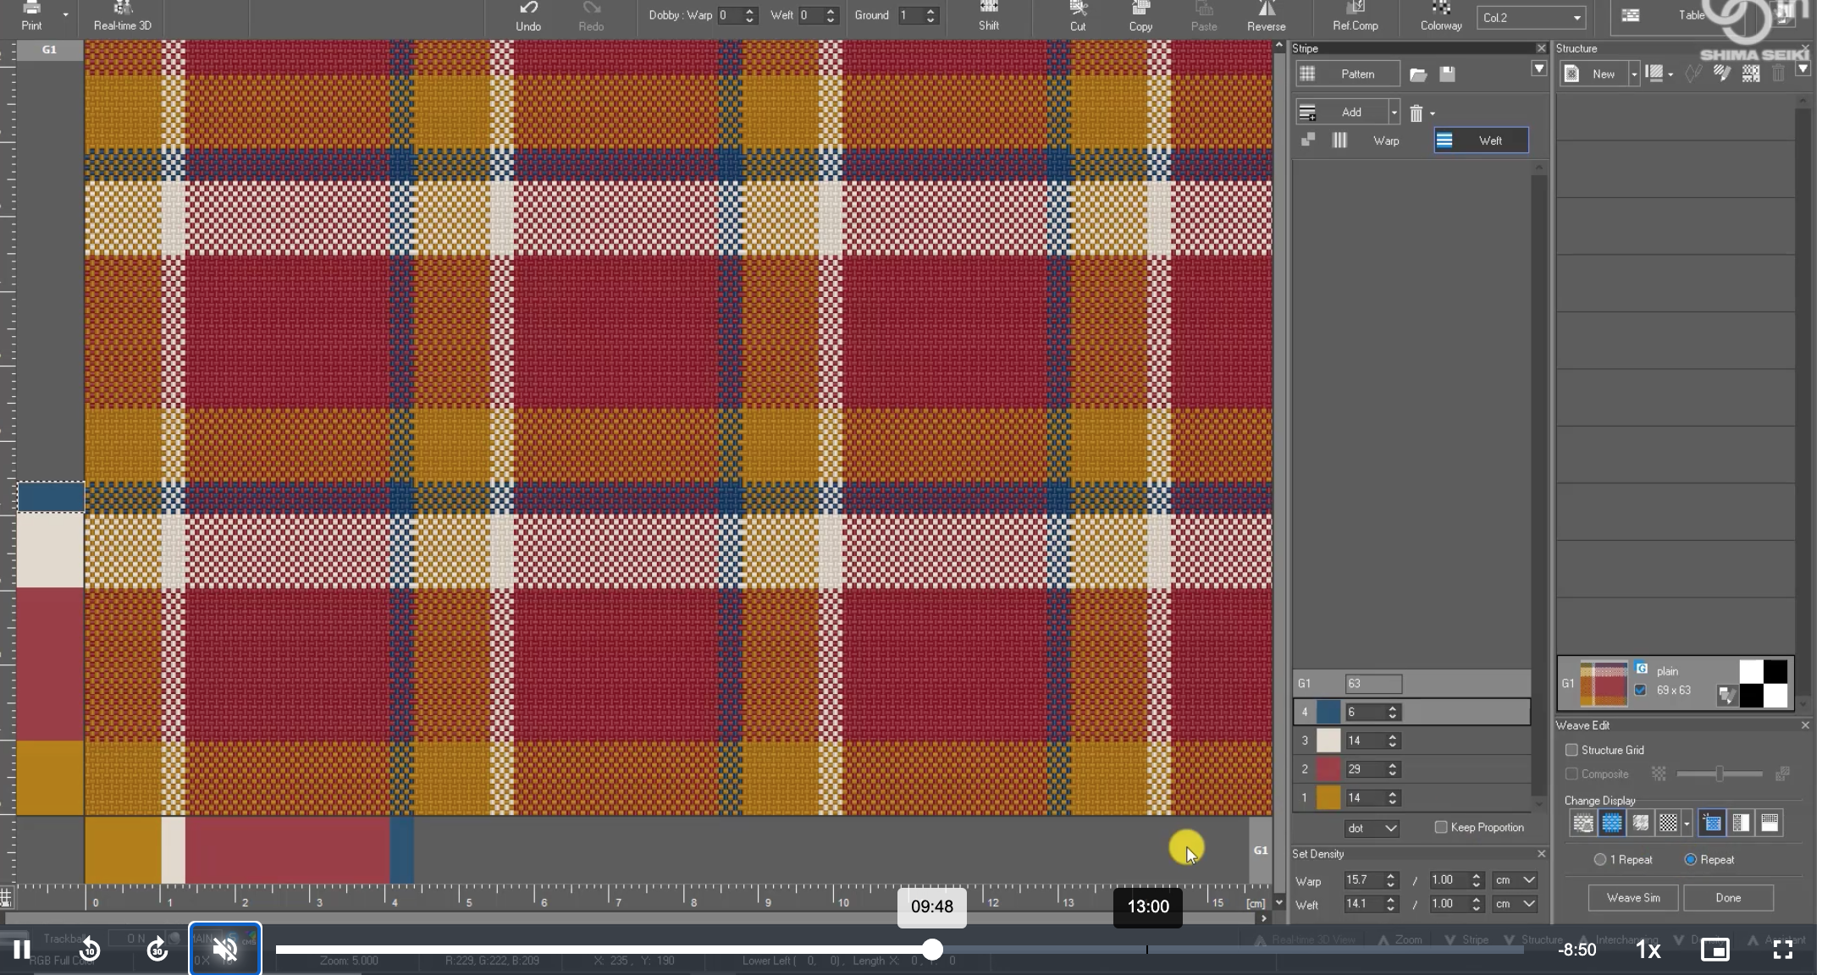Select the Repeat radio button
Image resolution: width=1822 pixels, height=975 pixels.
[1691, 859]
